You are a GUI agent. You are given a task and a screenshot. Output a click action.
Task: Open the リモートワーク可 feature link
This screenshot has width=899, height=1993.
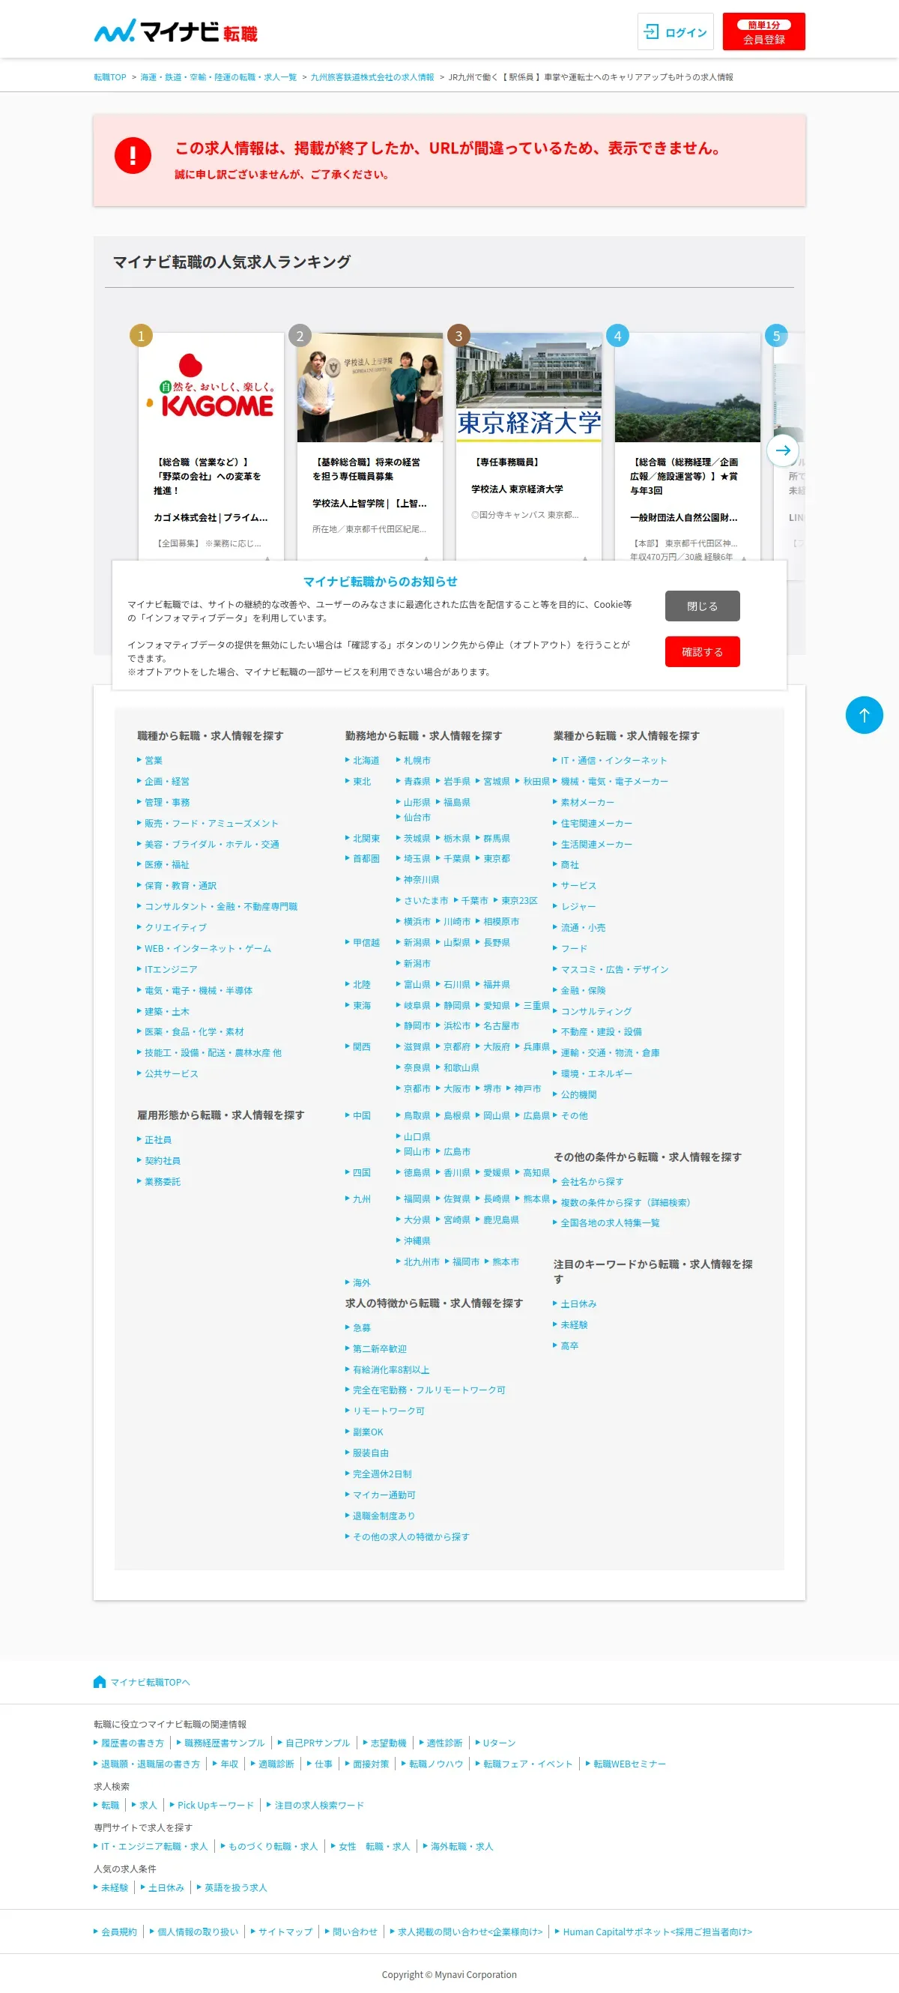388,1411
